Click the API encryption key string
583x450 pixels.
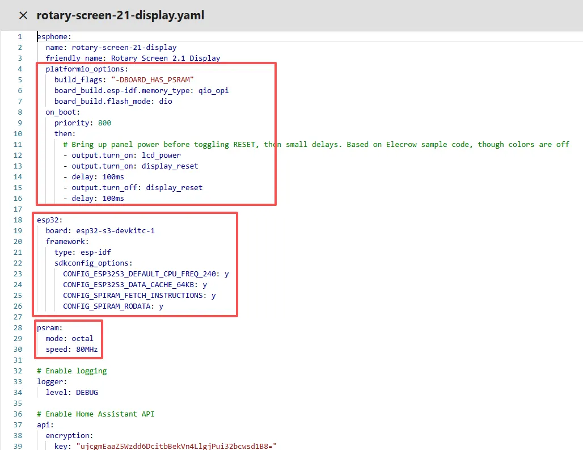coord(176,446)
